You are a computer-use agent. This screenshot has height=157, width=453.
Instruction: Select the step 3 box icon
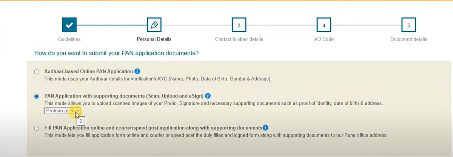pyautogui.click(x=239, y=25)
